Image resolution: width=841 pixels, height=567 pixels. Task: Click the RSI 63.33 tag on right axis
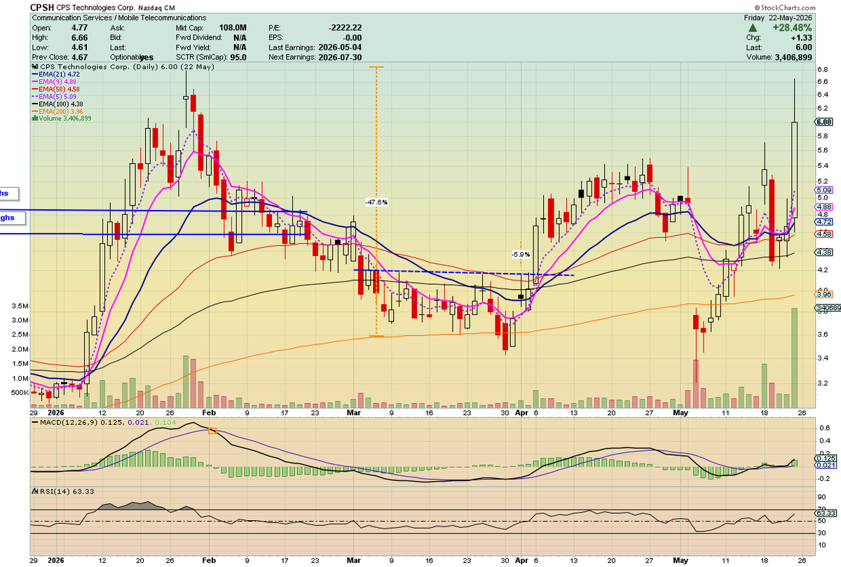click(x=824, y=513)
